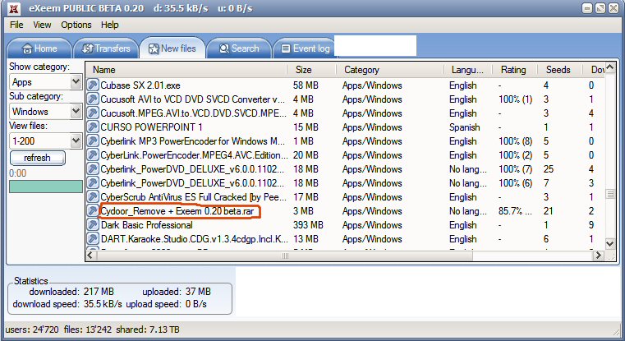625x341 pixels.
Task: Click the icon beside Cucusoft.MPEG.AVI.to.VCD row
Action: pos(93,113)
